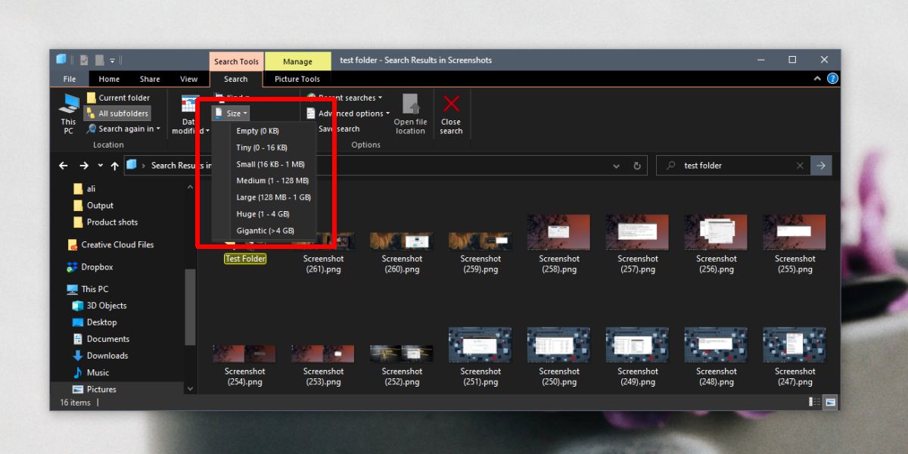Open file location icon in ribbon
908x454 pixels.
click(410, 115)
